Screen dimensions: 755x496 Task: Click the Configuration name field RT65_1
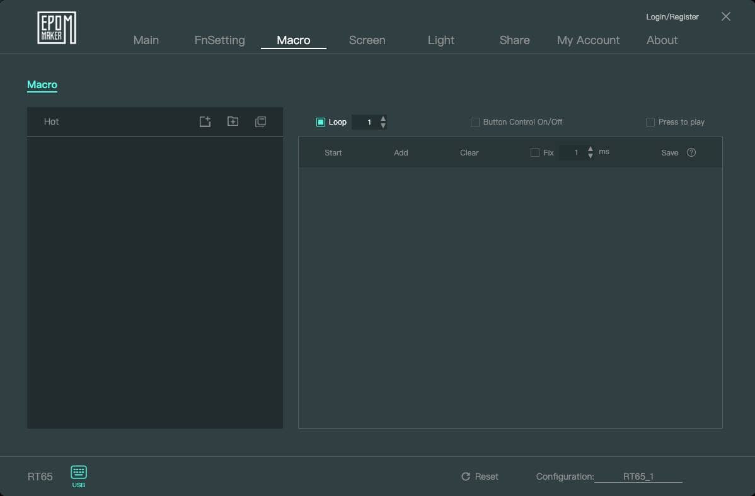click(638, 476)
